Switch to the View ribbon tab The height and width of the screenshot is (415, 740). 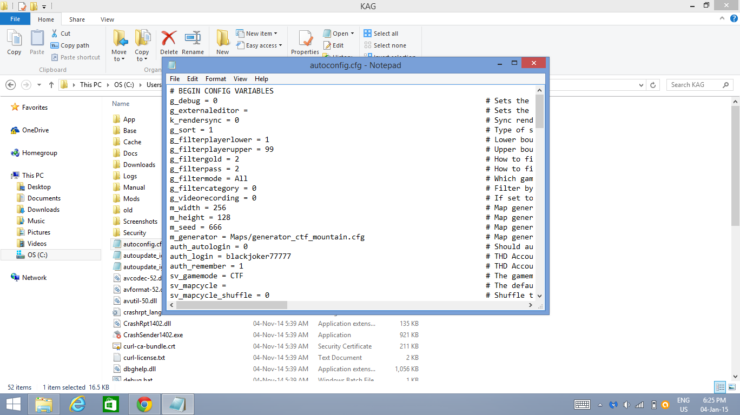pos(107,19)
